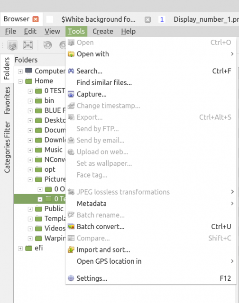Viewport: 239px width, 303px height.
Task: Click the fullscreen toolbar icon
Action: click(28, 45)
